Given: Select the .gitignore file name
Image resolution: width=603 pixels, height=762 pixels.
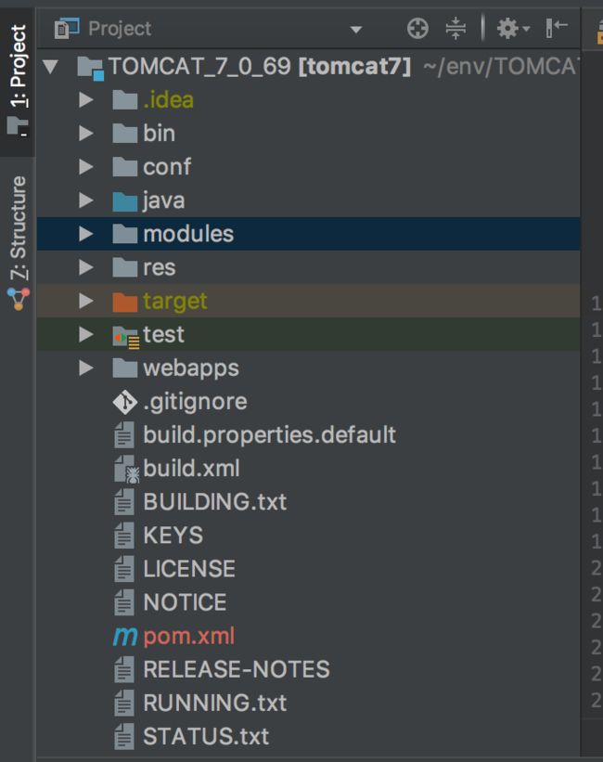Looking at the screenshot, I should [x=195, y=403].
